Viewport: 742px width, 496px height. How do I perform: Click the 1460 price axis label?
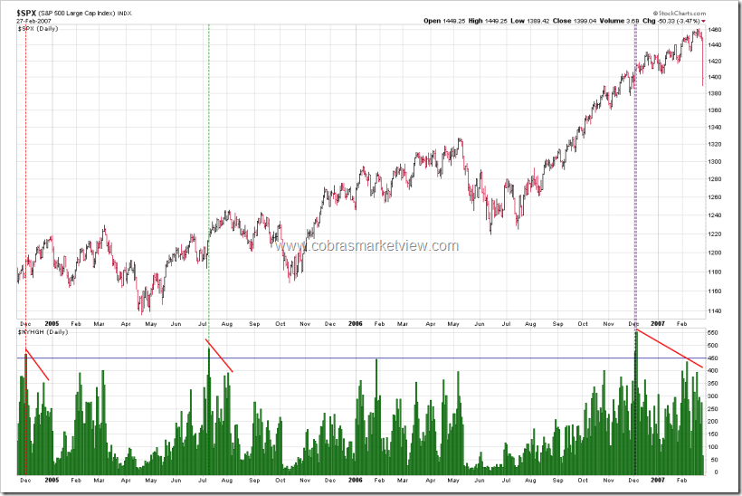pos(715,29)
